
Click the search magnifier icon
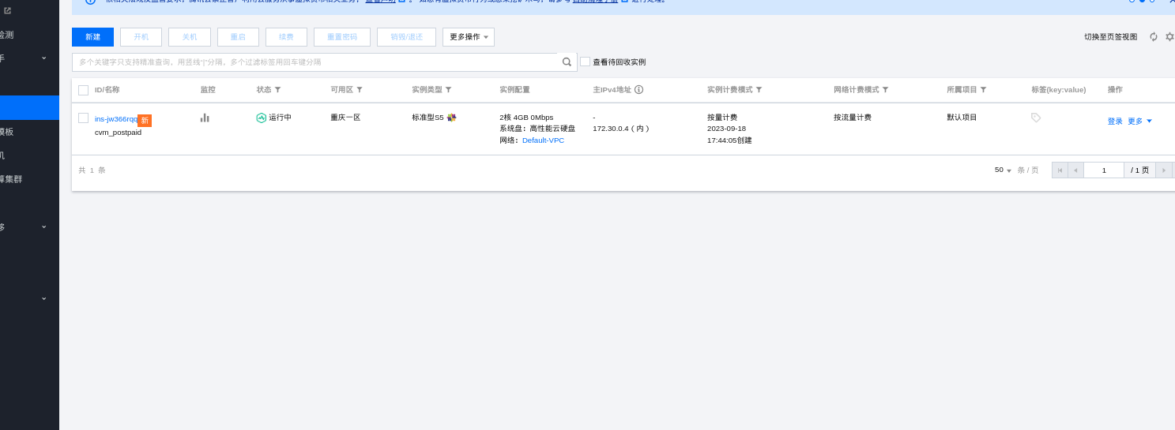click(567, 62)
